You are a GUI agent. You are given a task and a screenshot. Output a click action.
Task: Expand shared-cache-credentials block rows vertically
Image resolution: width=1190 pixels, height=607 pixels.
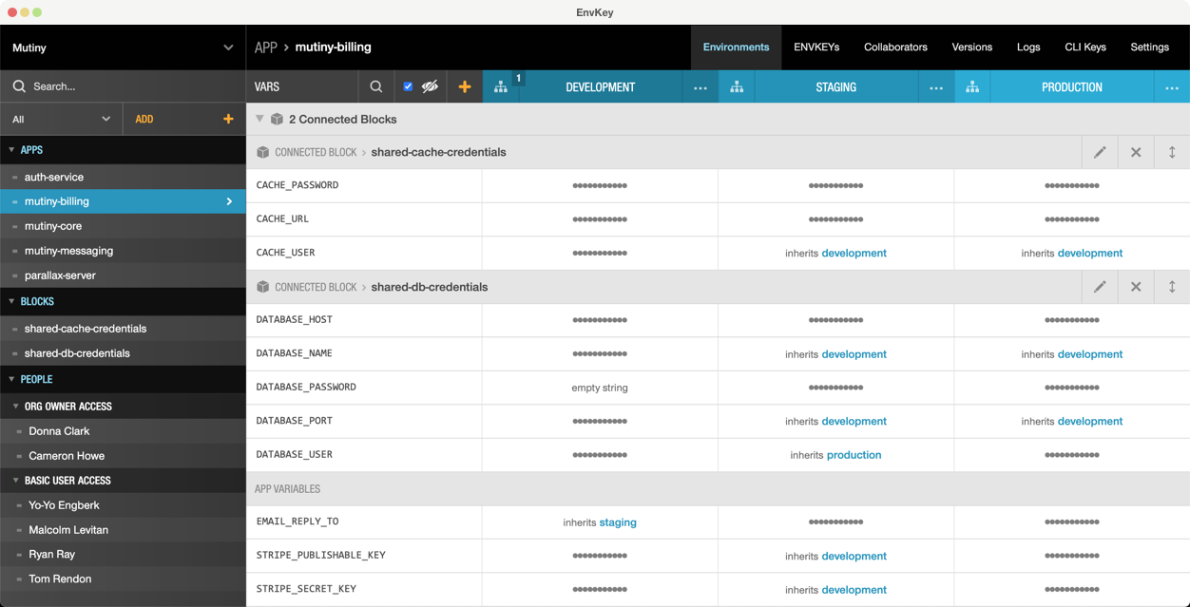[1172, 152]
